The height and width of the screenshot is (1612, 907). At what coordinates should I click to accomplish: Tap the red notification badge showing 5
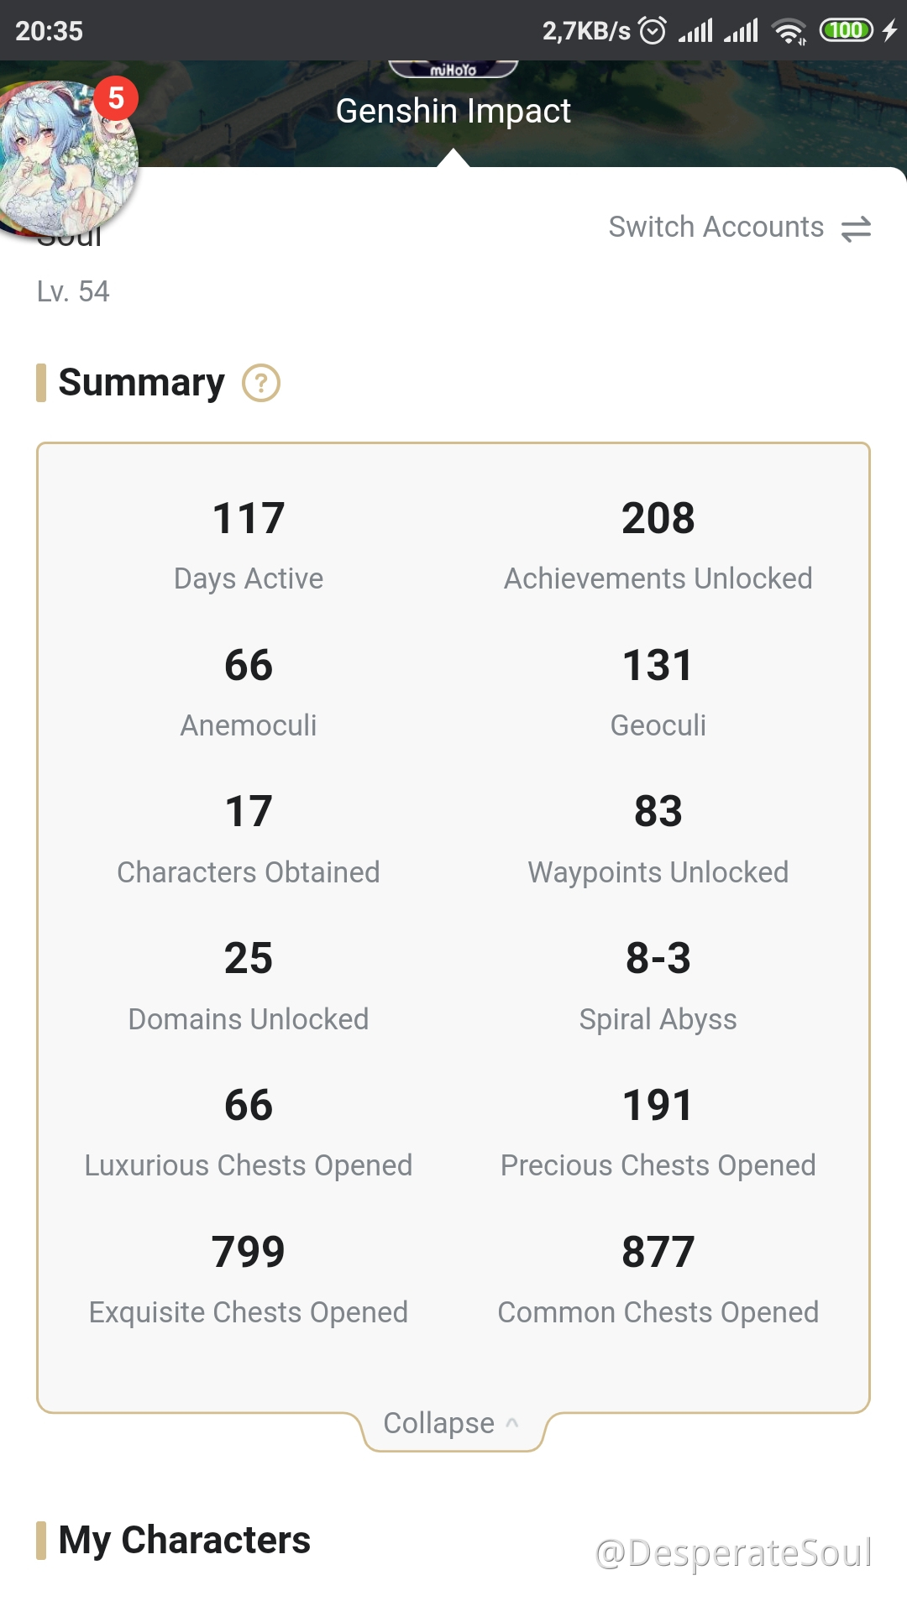click(116, 98)
